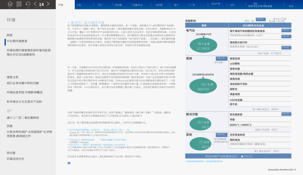The image size is (303, 175).
Task: Click the 四个业务 17.79百万 green ellipse
Action: click(x=204, y=45)
